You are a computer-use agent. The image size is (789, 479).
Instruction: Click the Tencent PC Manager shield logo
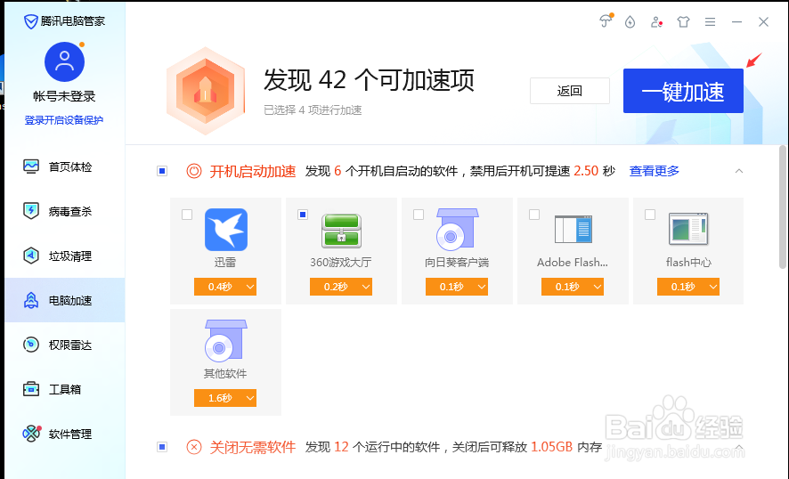click(x=30, y=21)
